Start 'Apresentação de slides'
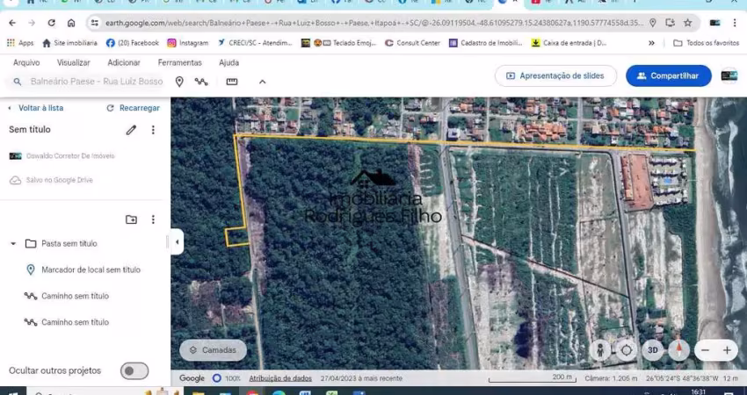The height and width of the screenshot is (395, 747). (555, 76)
